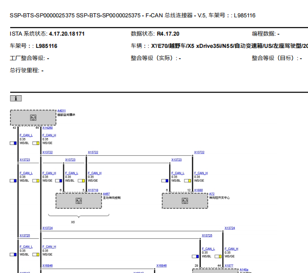Click ISTA version text "4.17.20.18171"
The height and width of the screenshot is (273, 308).
(x=67, y=34)
